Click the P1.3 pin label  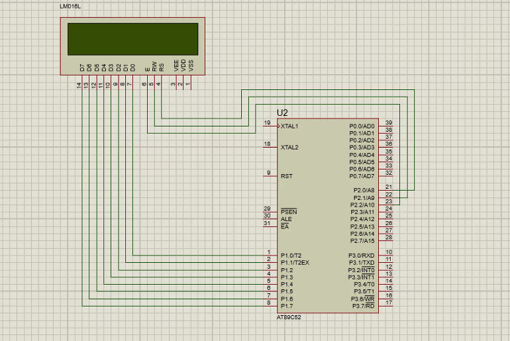click(x=287, y=277)
